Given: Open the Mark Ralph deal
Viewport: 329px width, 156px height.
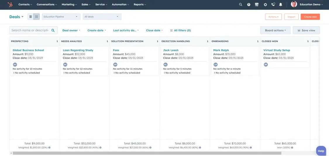Looking at the screenshot, I should [x=221, y=50].
